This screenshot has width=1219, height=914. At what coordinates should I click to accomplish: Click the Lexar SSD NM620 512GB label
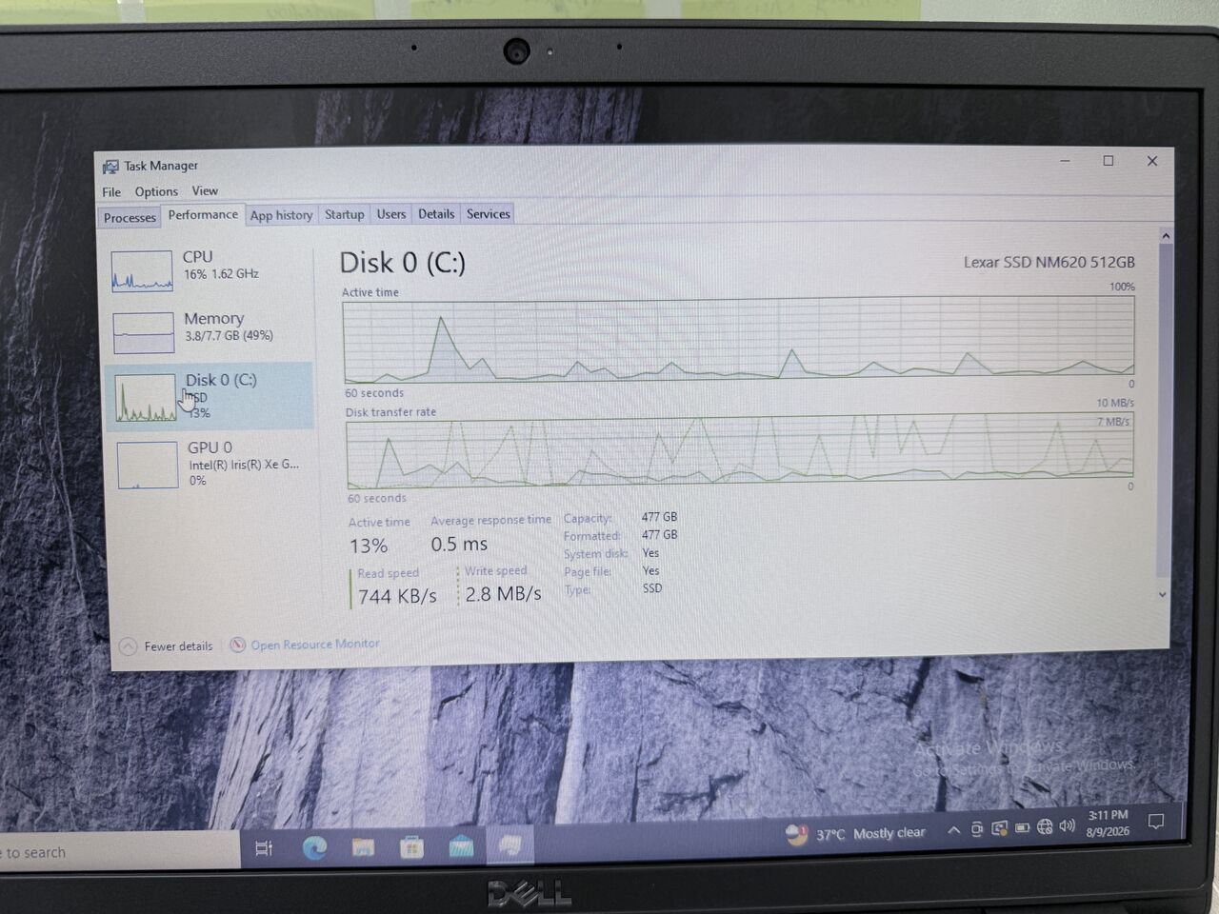click(1049, 262)
